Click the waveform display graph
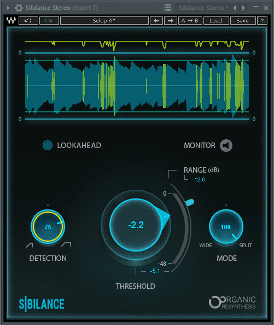Screen dimensions: 274x325 coord(137,86)
